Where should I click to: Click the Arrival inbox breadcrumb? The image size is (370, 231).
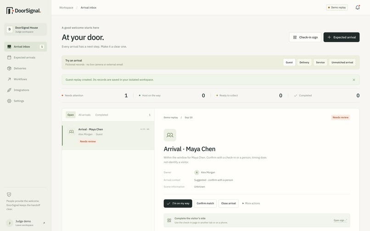coord(89,7)
